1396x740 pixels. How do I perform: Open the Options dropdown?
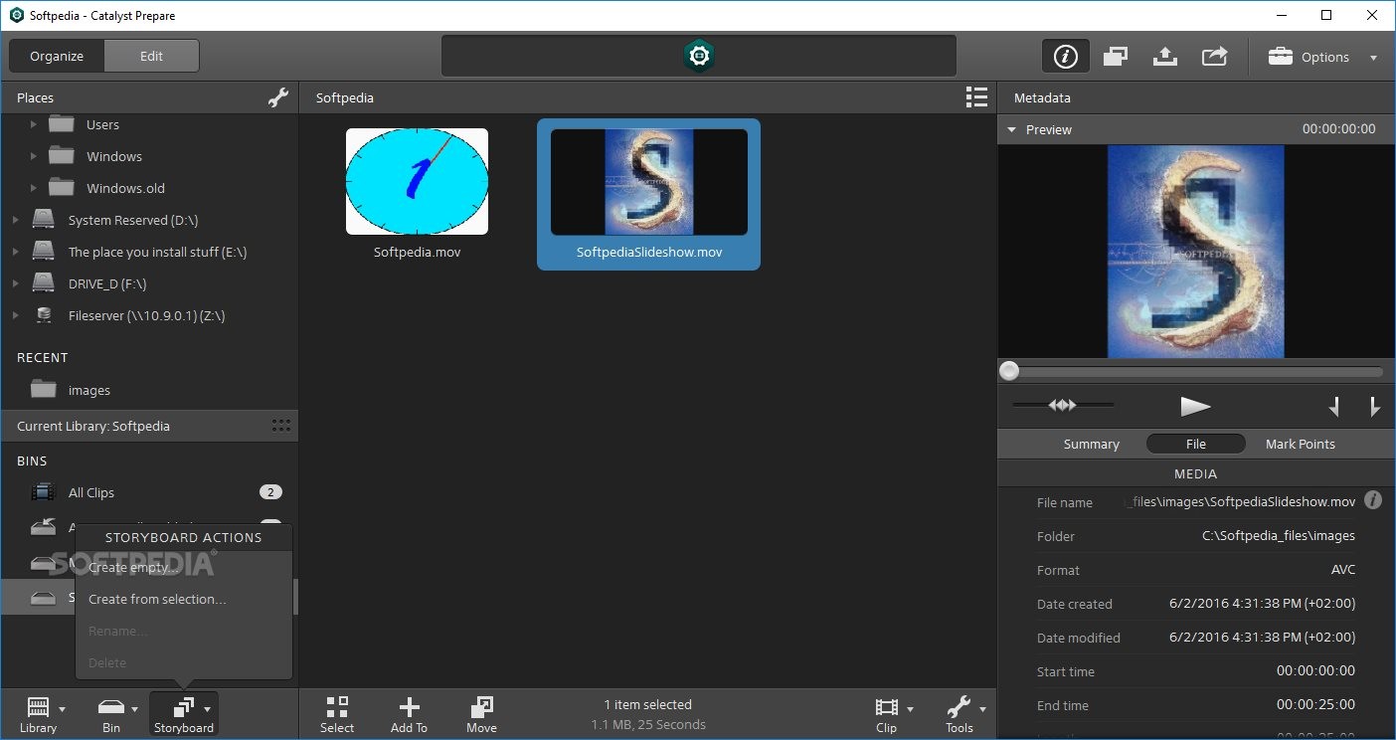(x=1322, y=57)
